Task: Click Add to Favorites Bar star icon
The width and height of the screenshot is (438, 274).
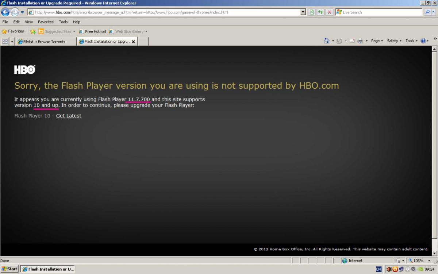Action: (x=33, y=31)
